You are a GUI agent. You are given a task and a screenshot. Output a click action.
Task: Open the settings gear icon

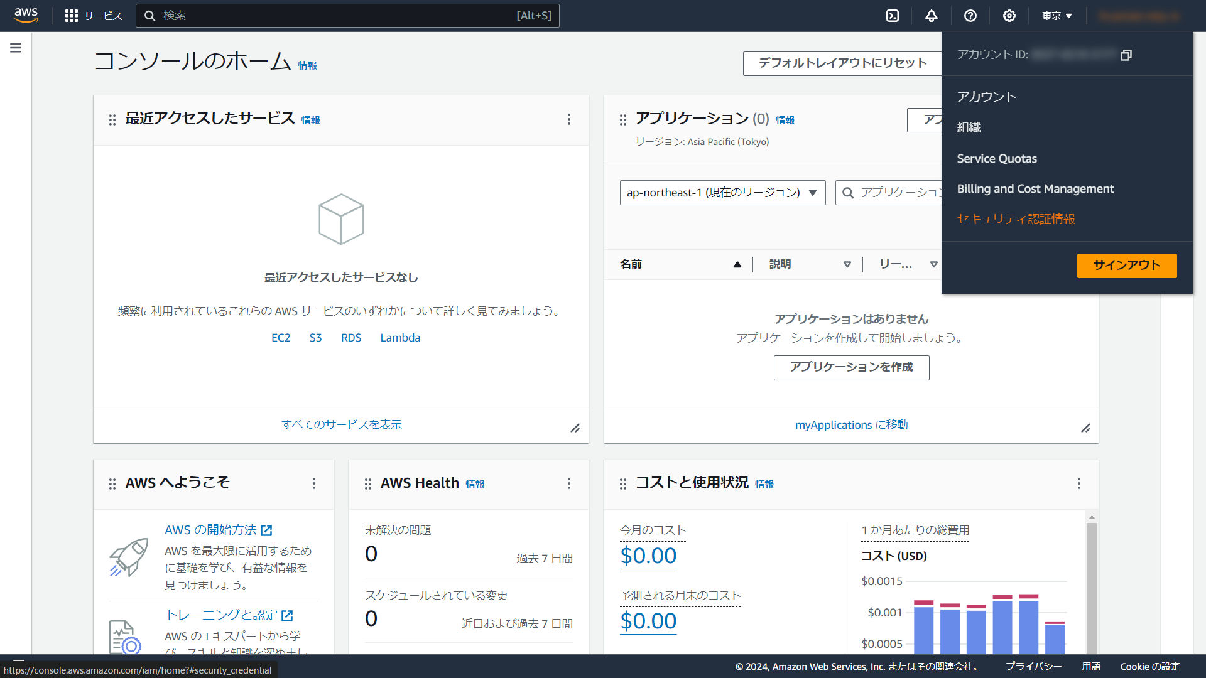point(1009,16)
